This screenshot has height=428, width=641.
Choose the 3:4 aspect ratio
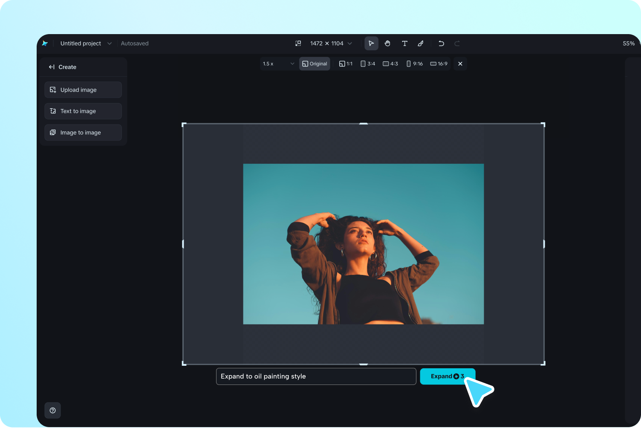pos(368,64)
